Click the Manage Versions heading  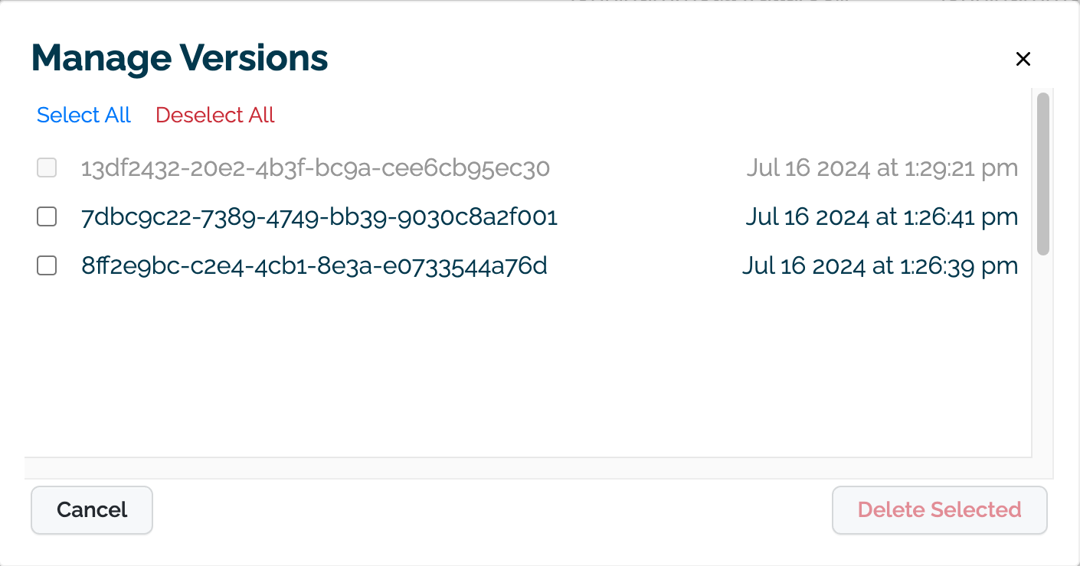180,58
